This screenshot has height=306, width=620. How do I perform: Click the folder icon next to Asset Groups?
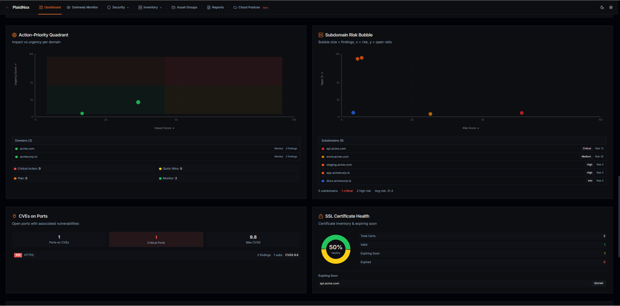(x=173, y=7)
